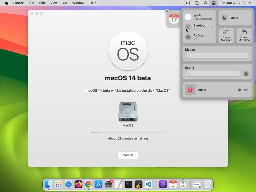Viewport: 256px width, 192px height.
Task: Open the Edit menu
Action: pyautogui.click(x=42, y=3)
